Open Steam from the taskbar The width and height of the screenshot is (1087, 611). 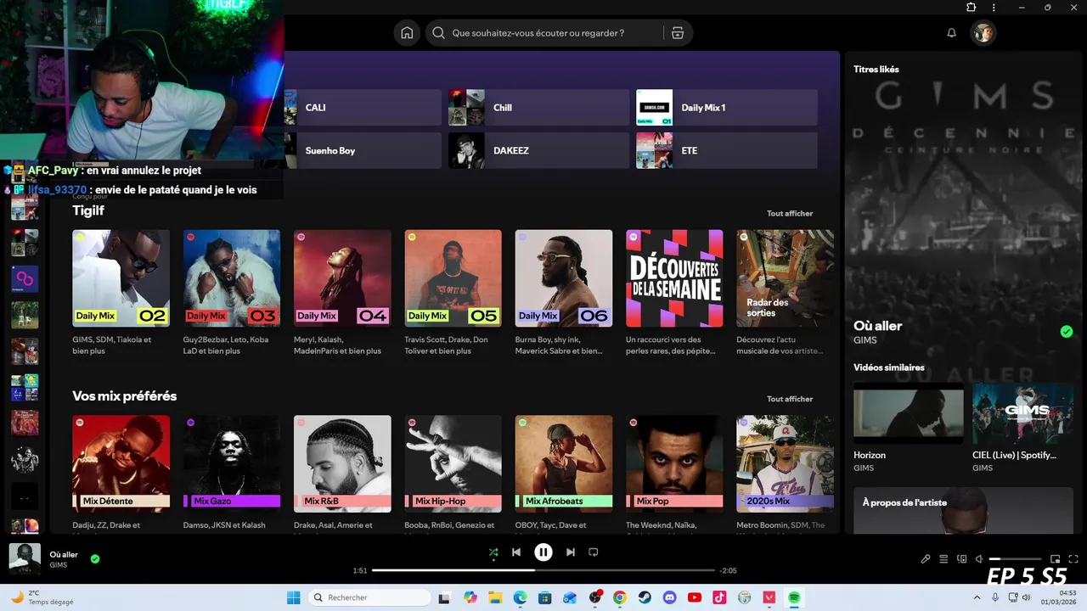point(645,597)
